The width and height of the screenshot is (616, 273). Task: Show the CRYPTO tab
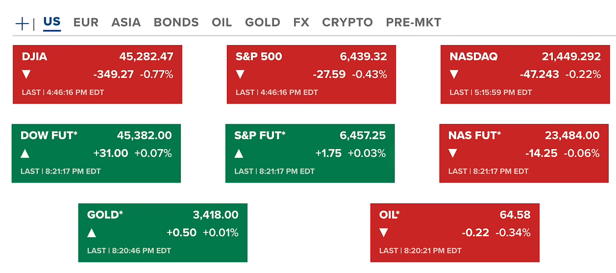[x=347, y=23]
